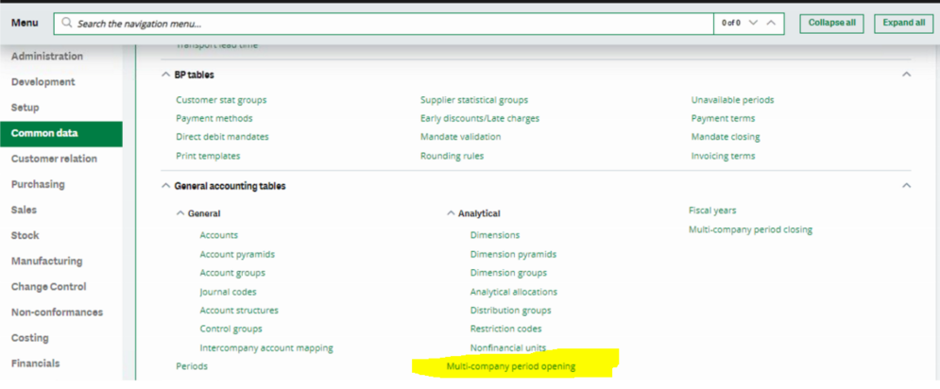Viewport: 940px width, 389px height.
Task: Click the Collapse all button
Action: tap(831, 23)
